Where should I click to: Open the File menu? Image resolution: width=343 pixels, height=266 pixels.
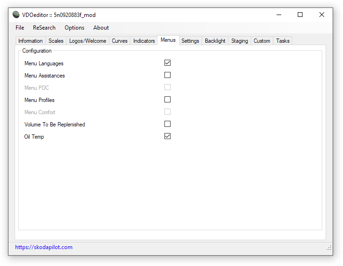coord(20,28)
